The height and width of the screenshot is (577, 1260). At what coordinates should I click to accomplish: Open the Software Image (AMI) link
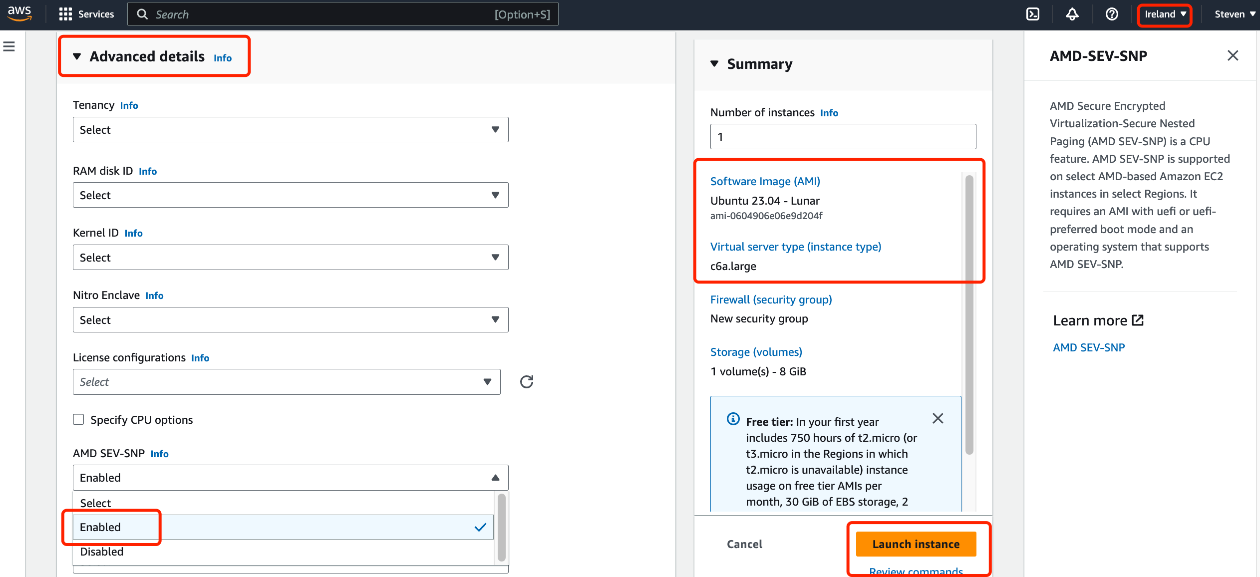(x=765, y=181)
